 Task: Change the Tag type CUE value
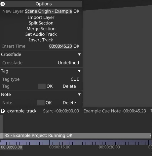tap(75, 79)
